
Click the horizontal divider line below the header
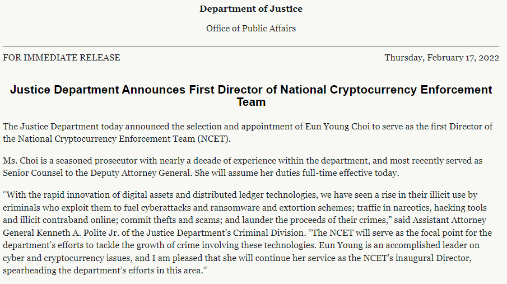tap(250, 46)
